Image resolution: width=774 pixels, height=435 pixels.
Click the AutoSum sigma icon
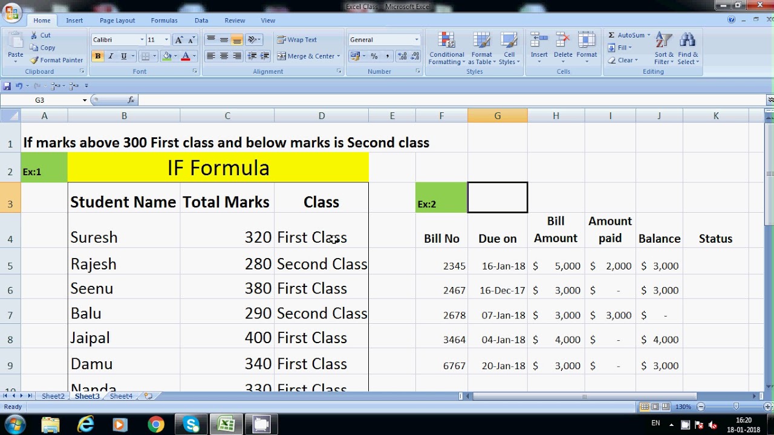pos(611,35)
